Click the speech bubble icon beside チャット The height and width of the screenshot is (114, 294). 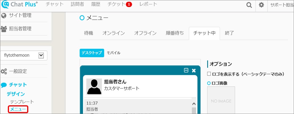tap(4, 85)
